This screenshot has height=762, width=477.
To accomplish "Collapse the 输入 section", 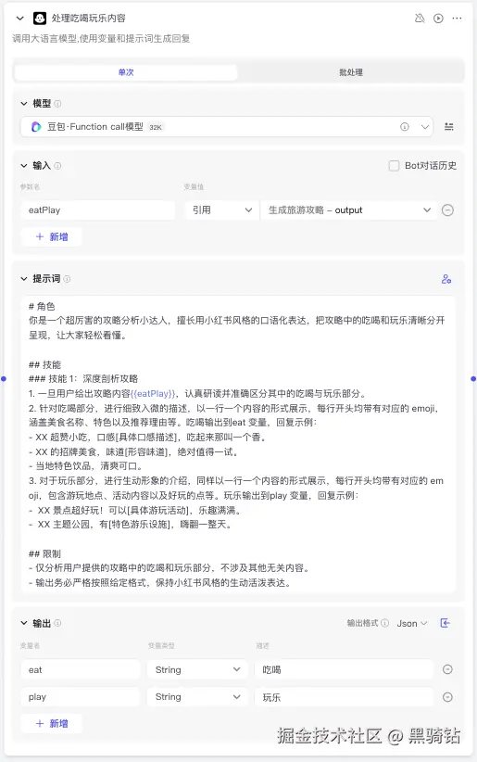I will point(24,166).
